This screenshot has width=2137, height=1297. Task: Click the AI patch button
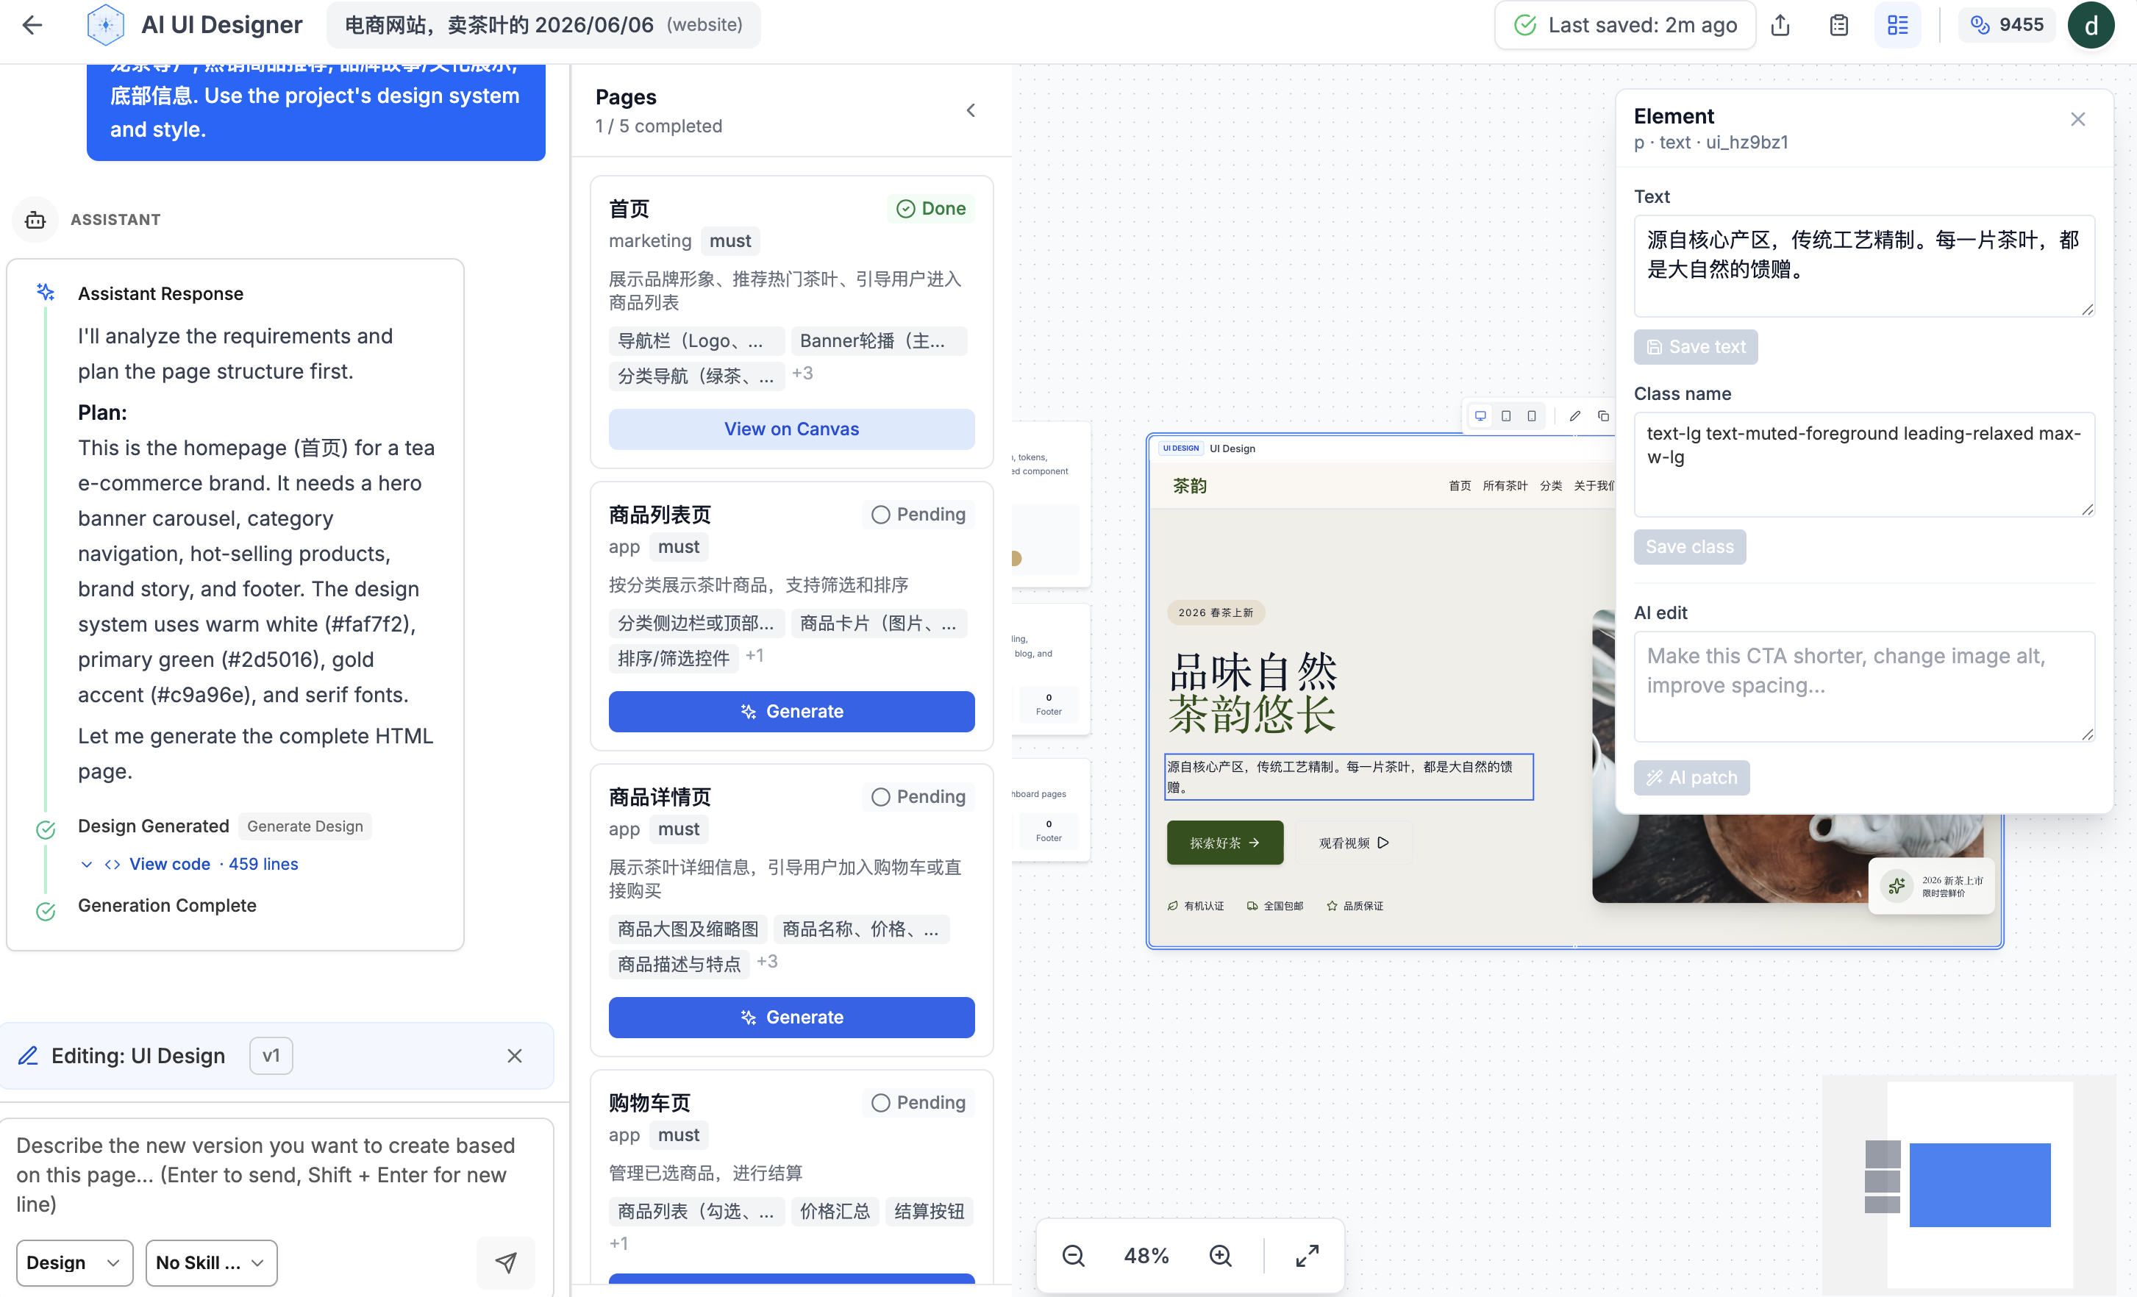1691,778
